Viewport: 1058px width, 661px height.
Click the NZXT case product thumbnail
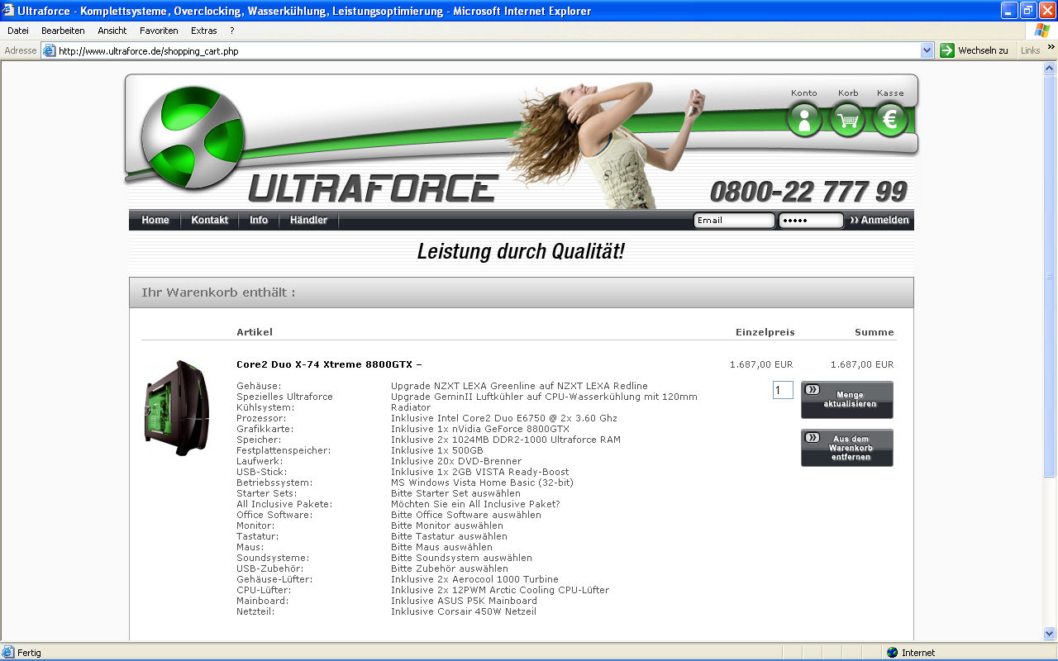(177, 408)
